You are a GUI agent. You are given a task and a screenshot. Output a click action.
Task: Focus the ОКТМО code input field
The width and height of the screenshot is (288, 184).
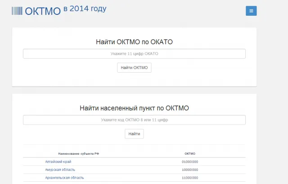134,120
